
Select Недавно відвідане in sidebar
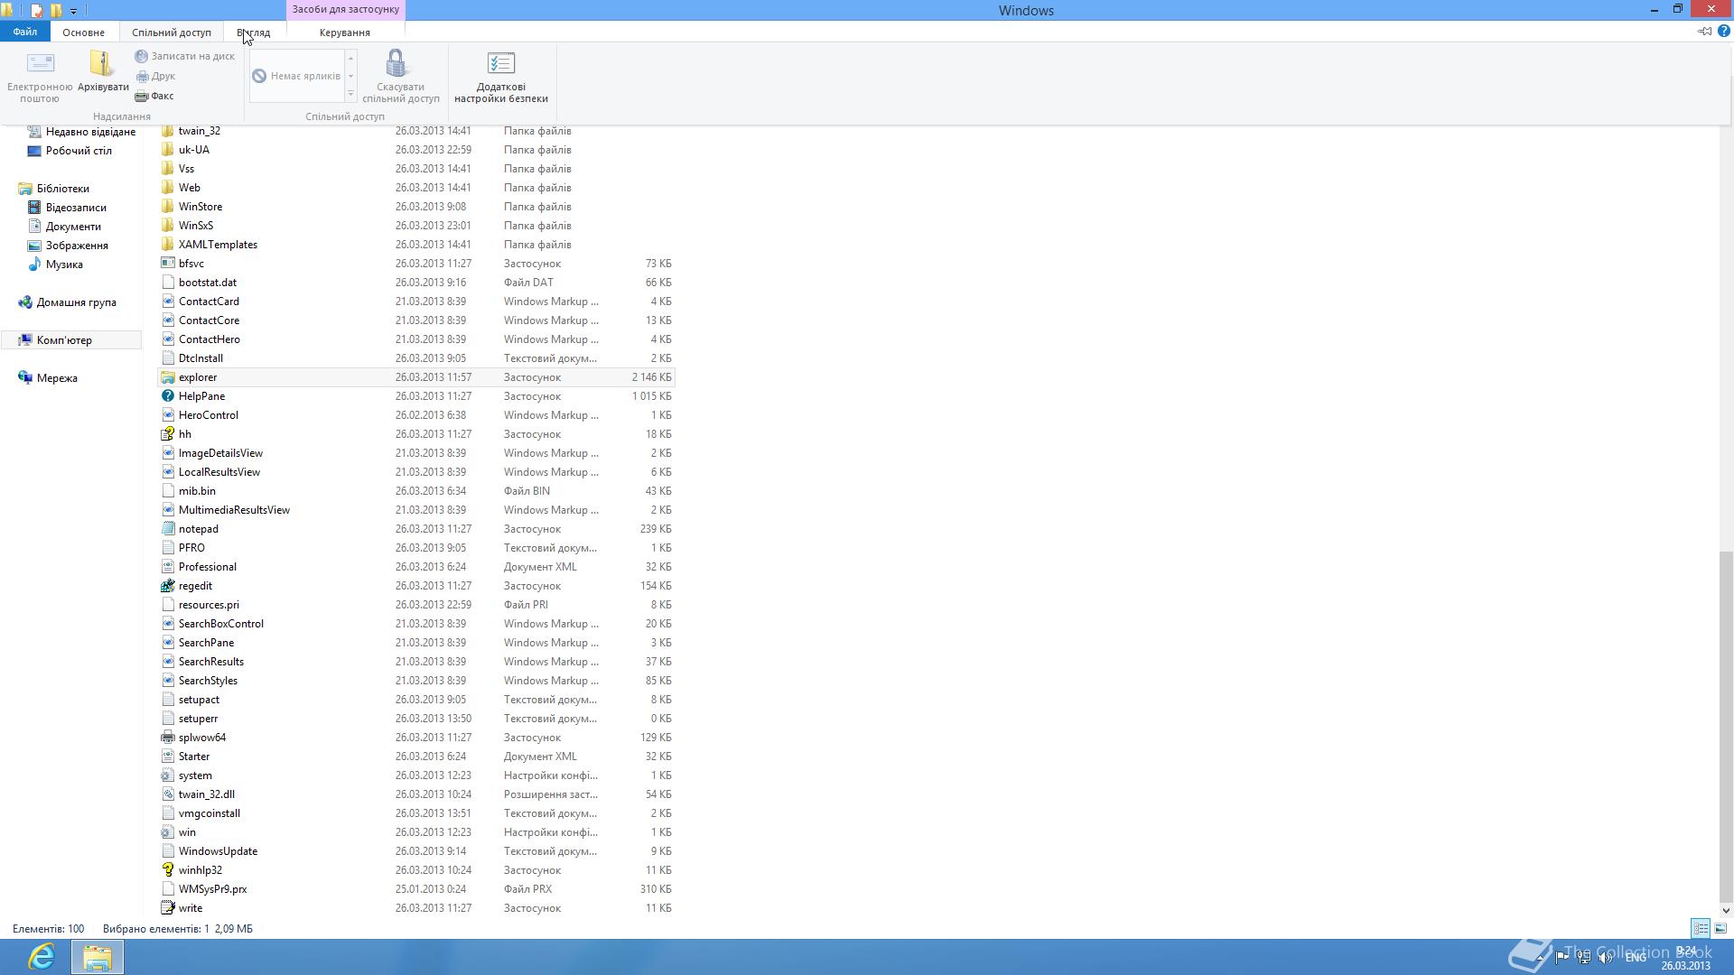click(90, 132)
